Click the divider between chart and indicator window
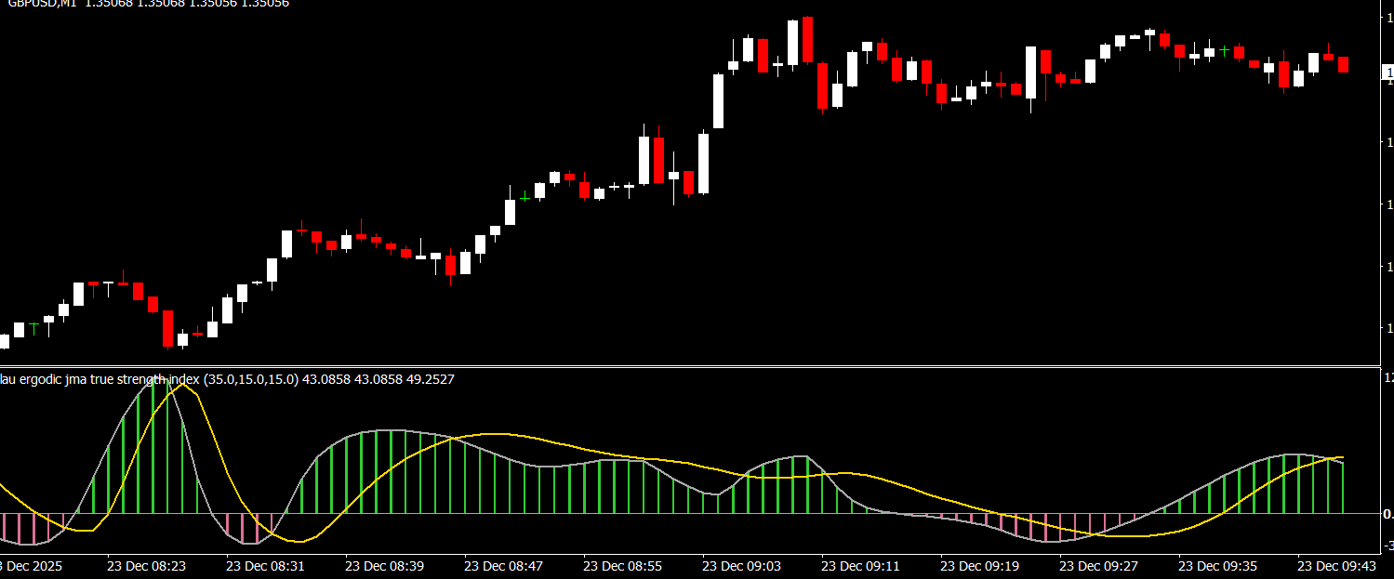1394x579 pixels. [x=688, y=366]
